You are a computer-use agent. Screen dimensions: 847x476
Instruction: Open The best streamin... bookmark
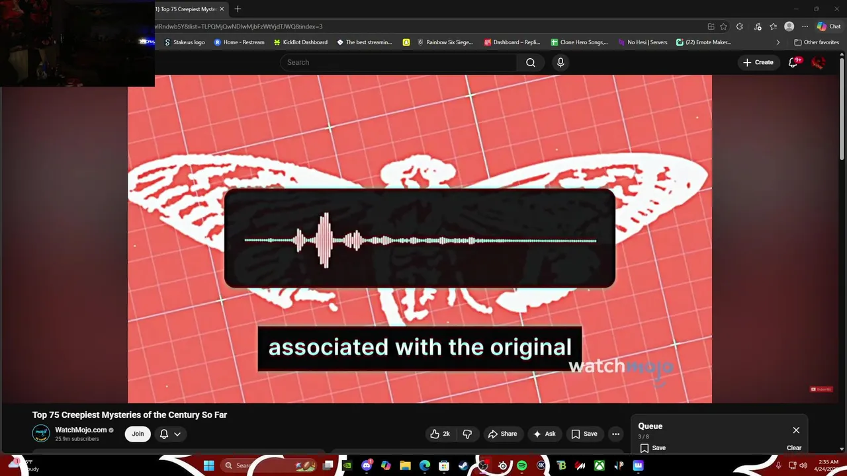click(x=364, y=42)
